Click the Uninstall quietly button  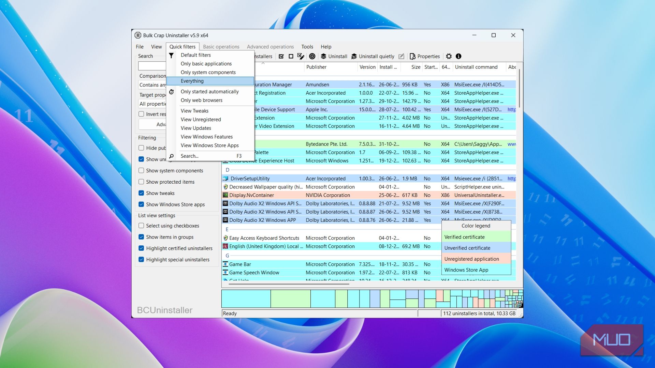373,57
